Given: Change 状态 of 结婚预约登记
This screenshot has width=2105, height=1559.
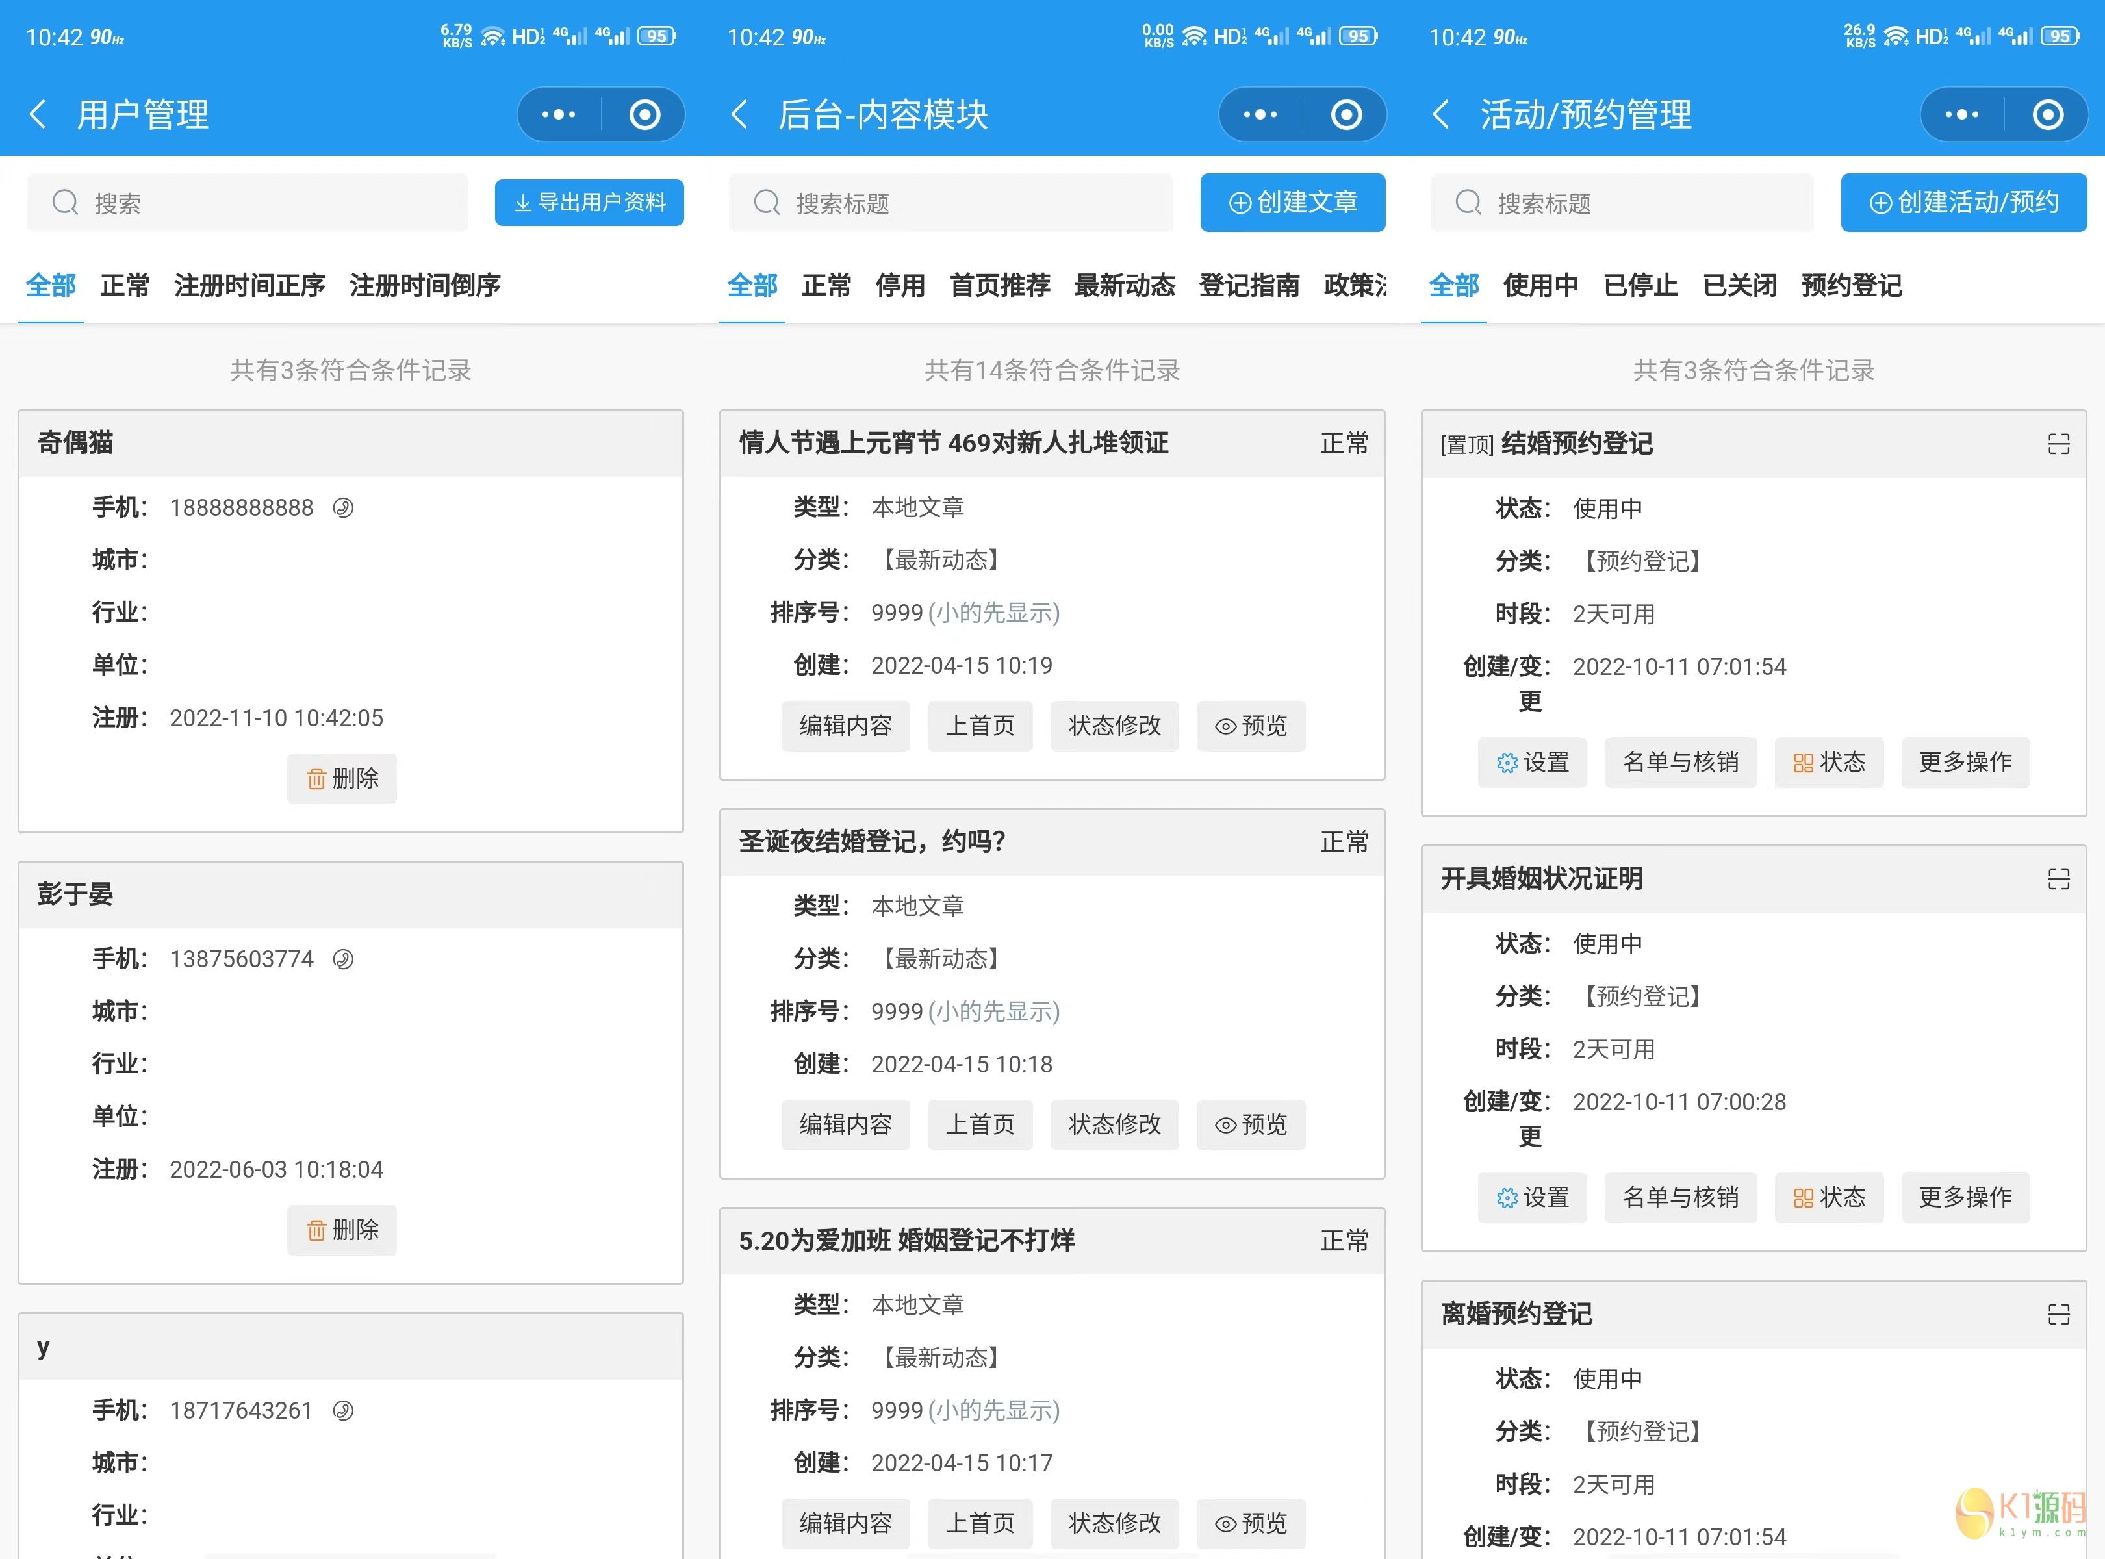Looking at the screenshot, I should click(1828, 763).
